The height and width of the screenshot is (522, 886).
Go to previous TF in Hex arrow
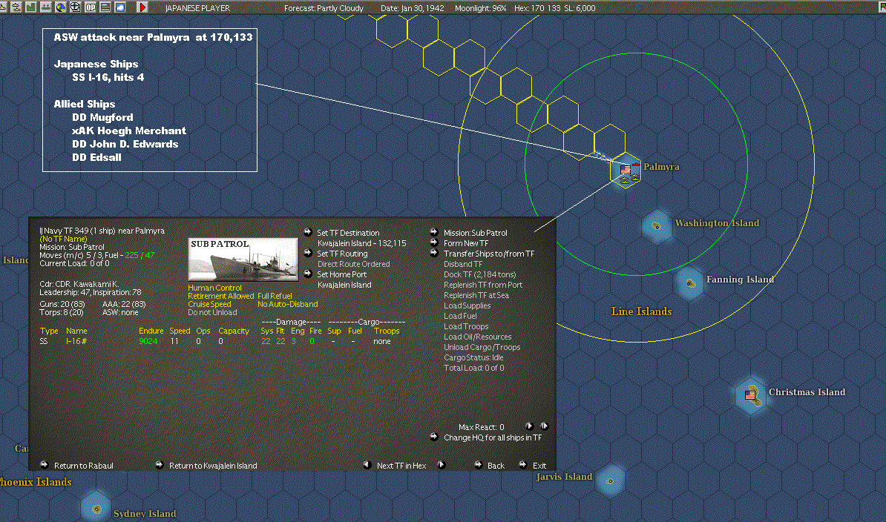(367, 465)
